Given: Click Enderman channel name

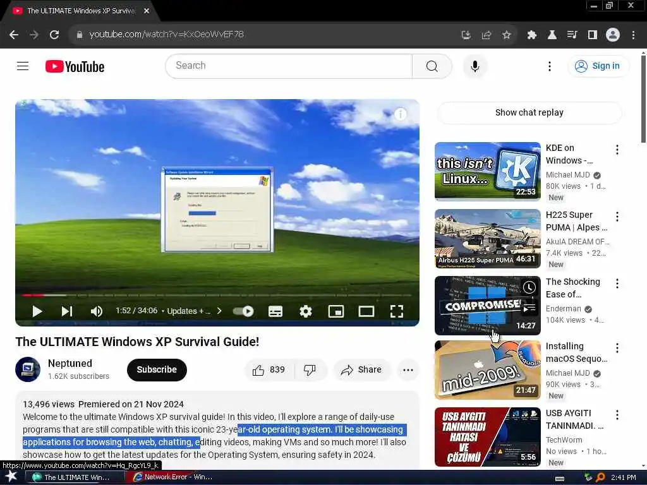Looking at the screenshot, I should pos(563,309).
